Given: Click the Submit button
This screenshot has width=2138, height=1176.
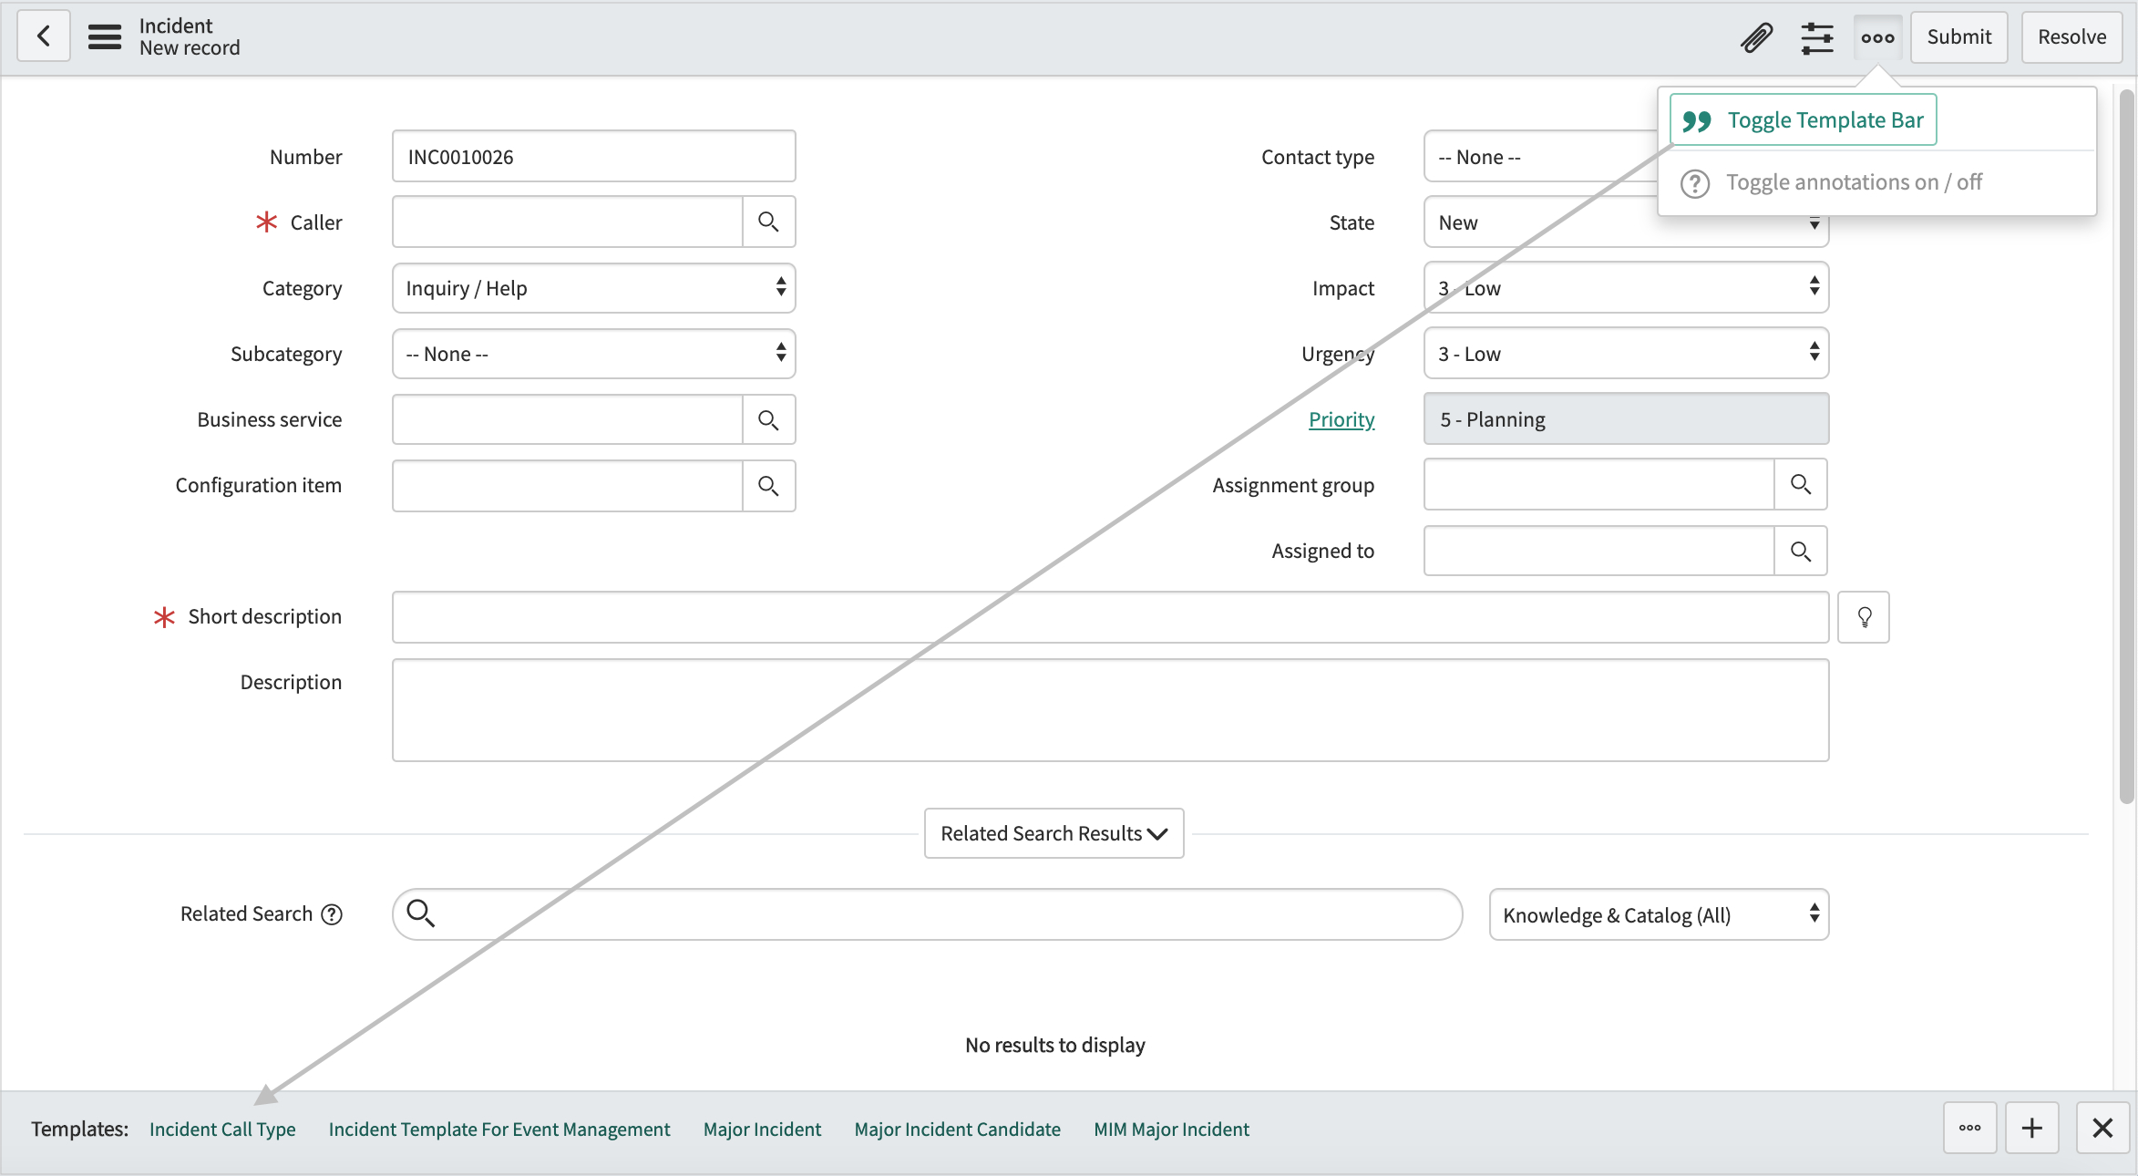Looking at the screenshot, I should pyautogui.click(x=1958, y=36).
